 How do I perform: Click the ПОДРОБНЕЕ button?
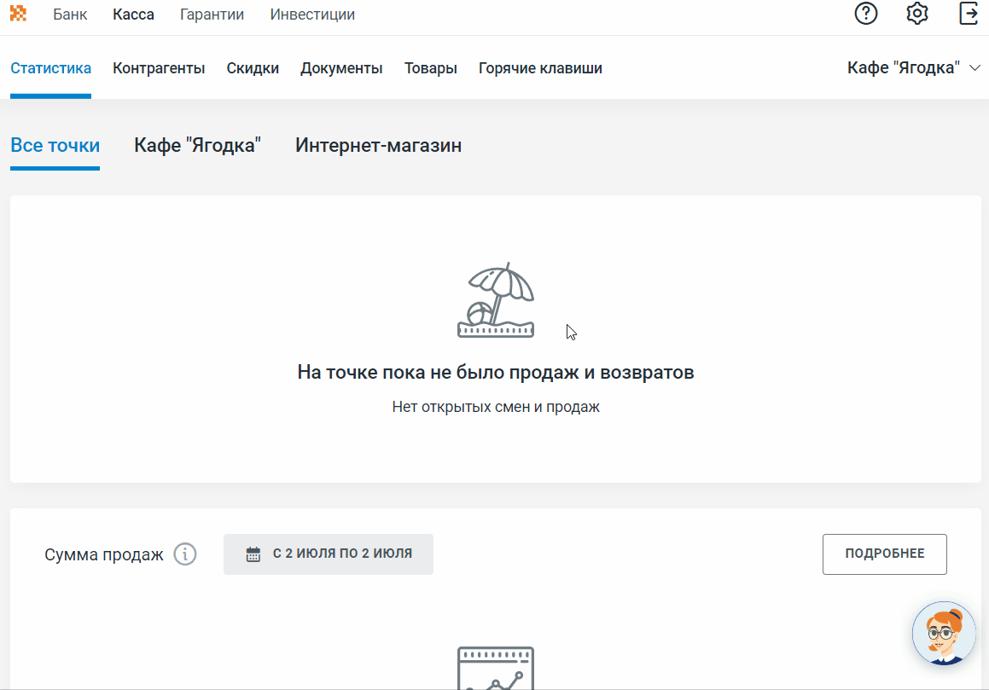click(884, 554)
